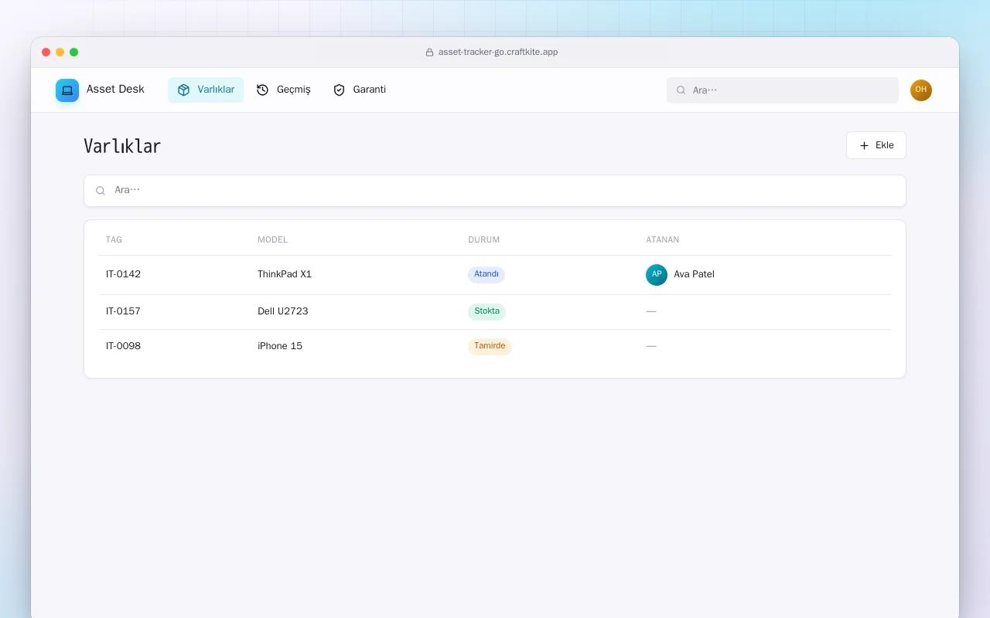The width and height of the screenshot is (990, 618).
Task: Click the Ekle button
Action: (876, 145)
